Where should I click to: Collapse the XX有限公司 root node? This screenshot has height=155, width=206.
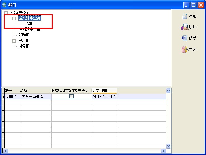tap(6, 13)
